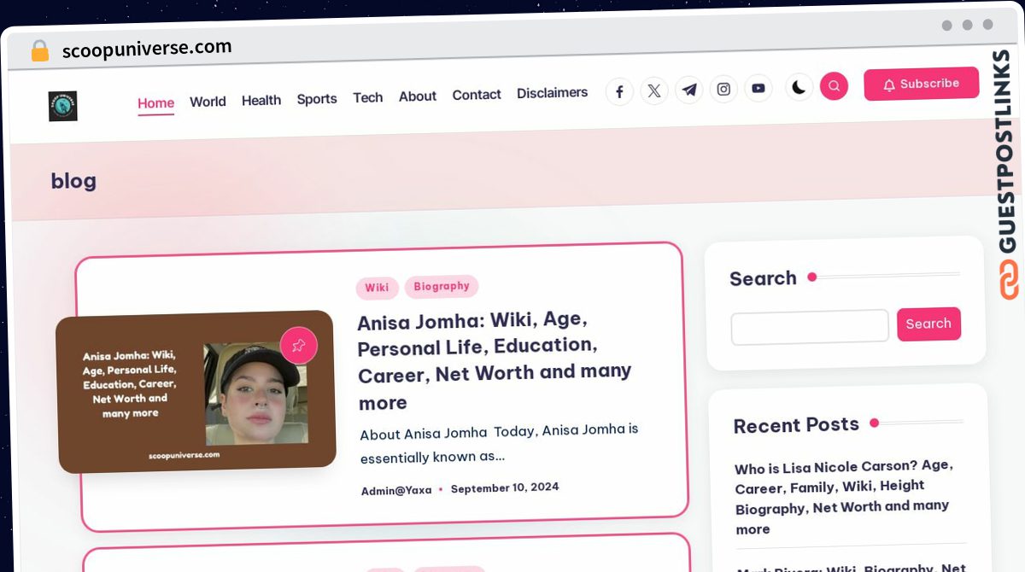Select the Biography category tag
1025x572 pixels.
(442, 287)
